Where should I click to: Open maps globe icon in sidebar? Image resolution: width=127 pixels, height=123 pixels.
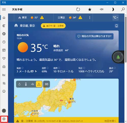click(x=4, y=34)
